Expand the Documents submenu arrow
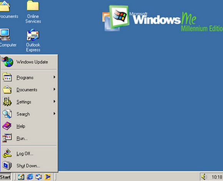The image size is (223, 181). click(x=54, y=89)
